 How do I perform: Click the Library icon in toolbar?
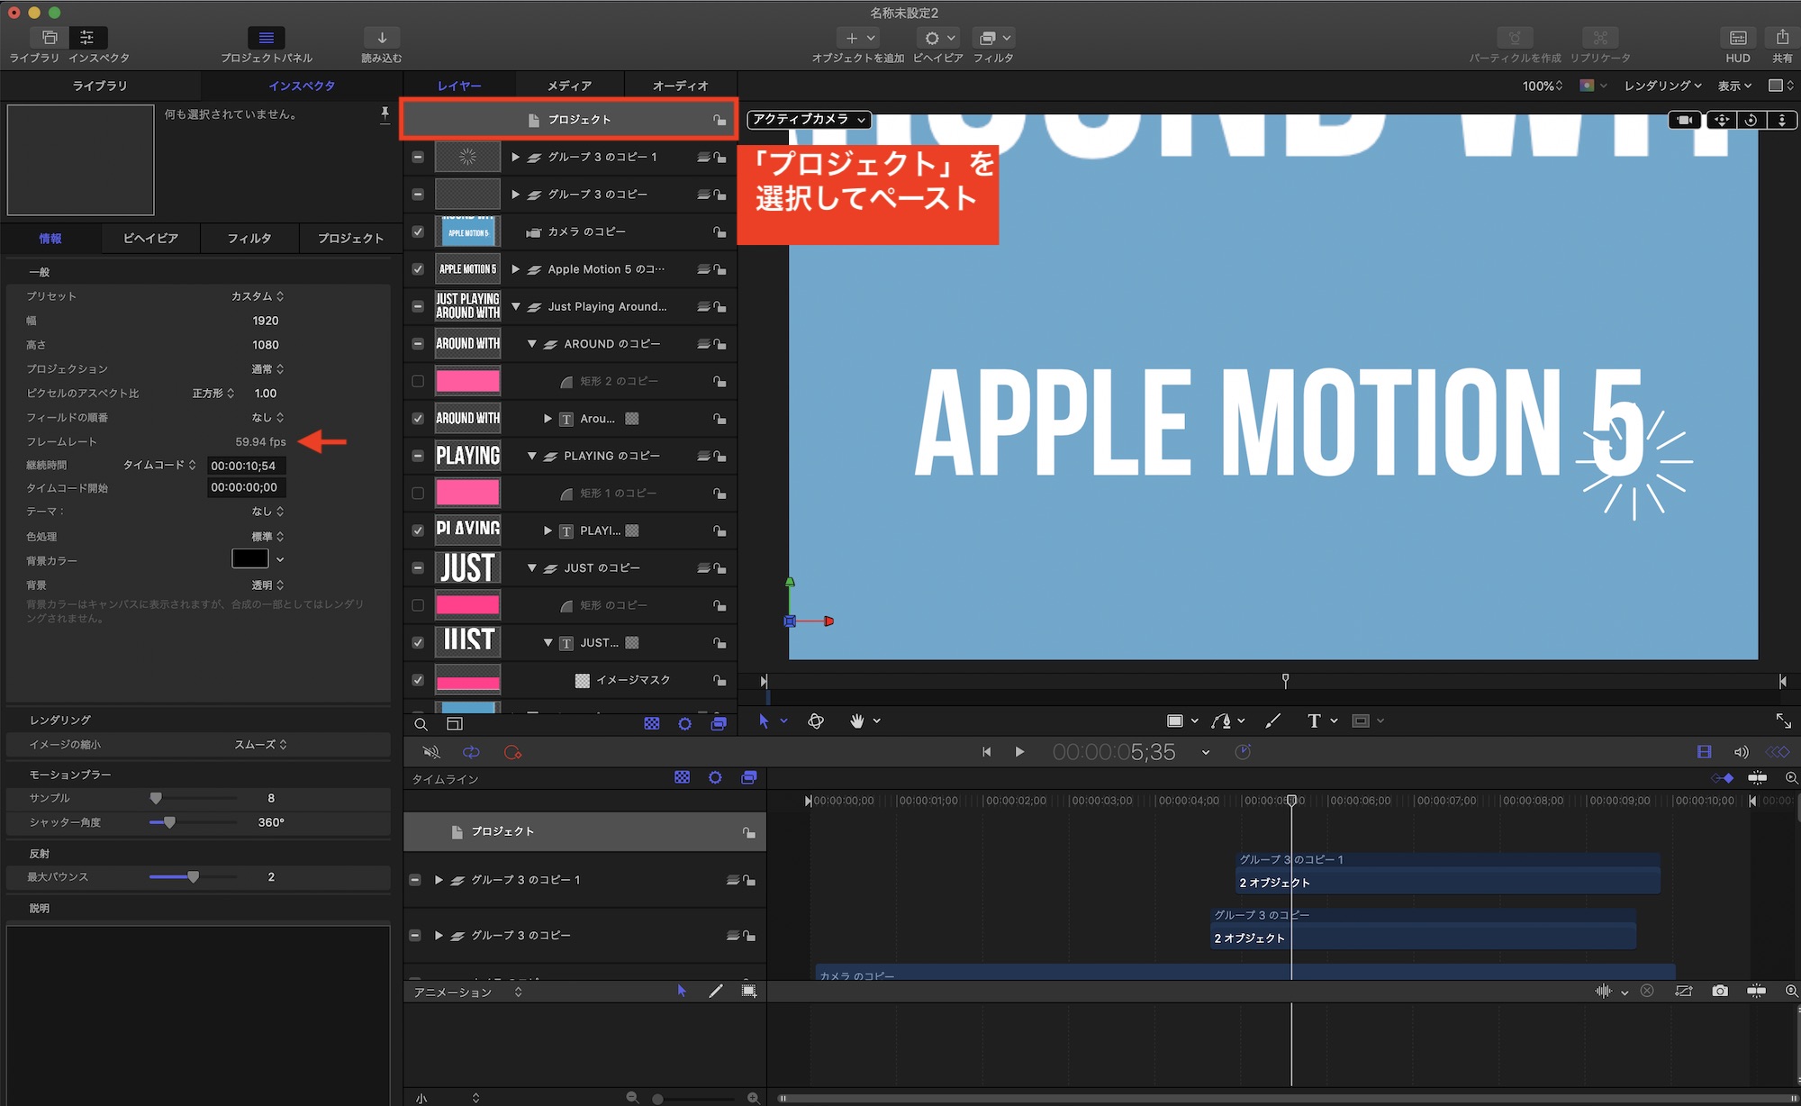50,38
